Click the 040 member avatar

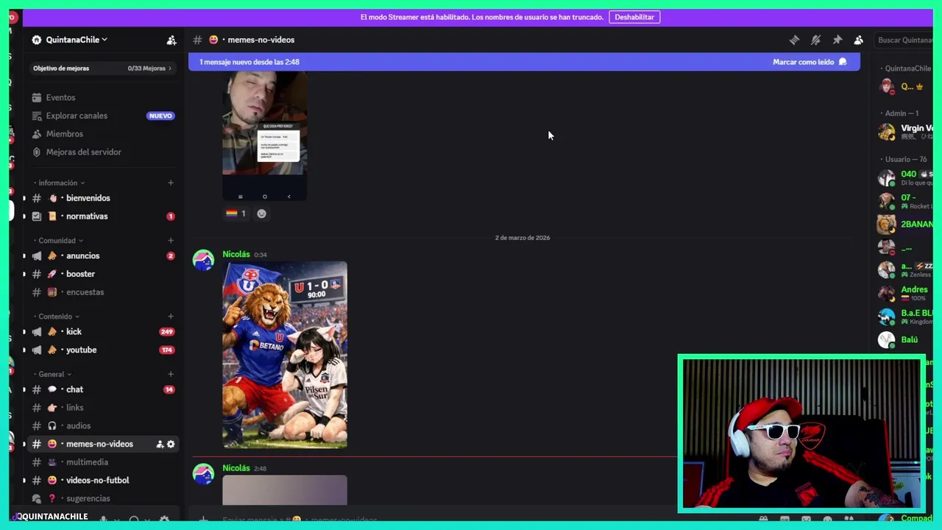[x=887, y=177]
